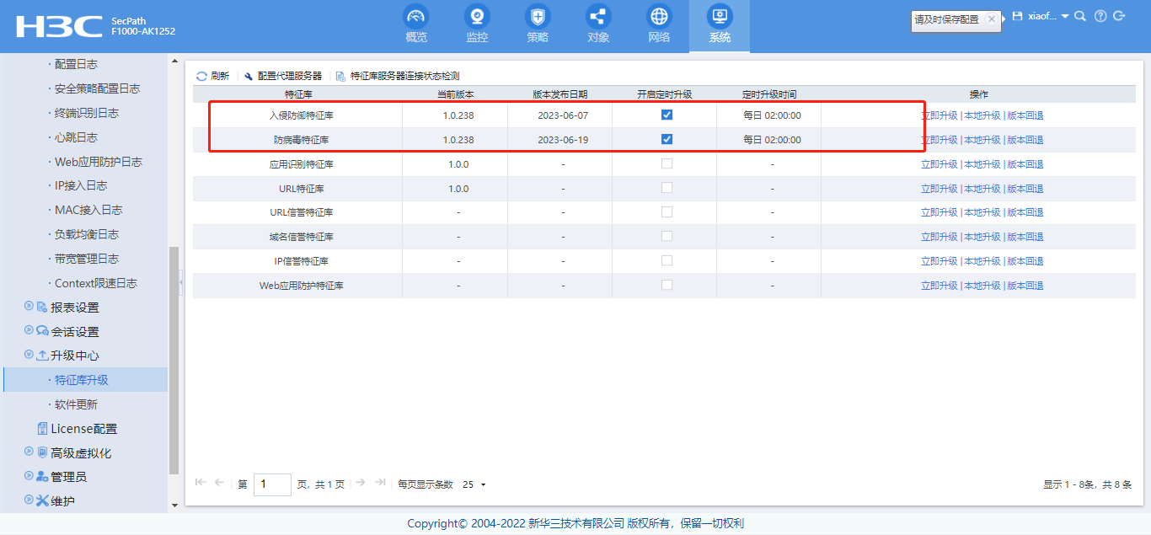Open the 网络 network tab
Screen dimensions: 1151x535
click(659, 25)
